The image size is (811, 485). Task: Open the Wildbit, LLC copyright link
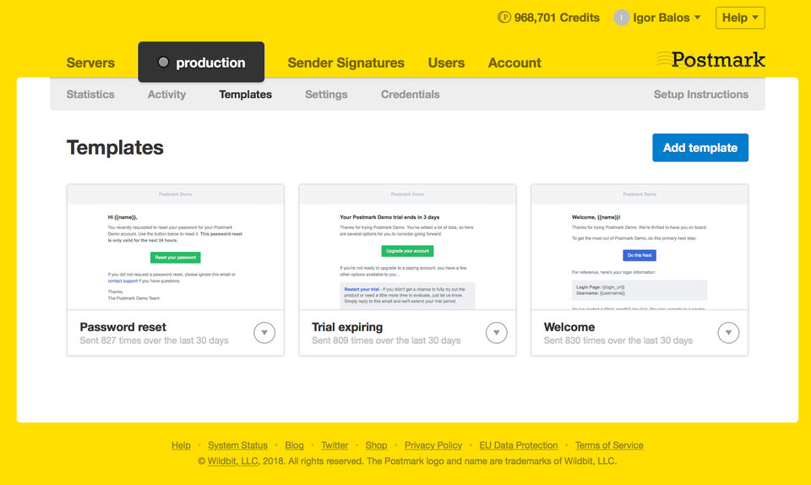click(x=233, y=460)
